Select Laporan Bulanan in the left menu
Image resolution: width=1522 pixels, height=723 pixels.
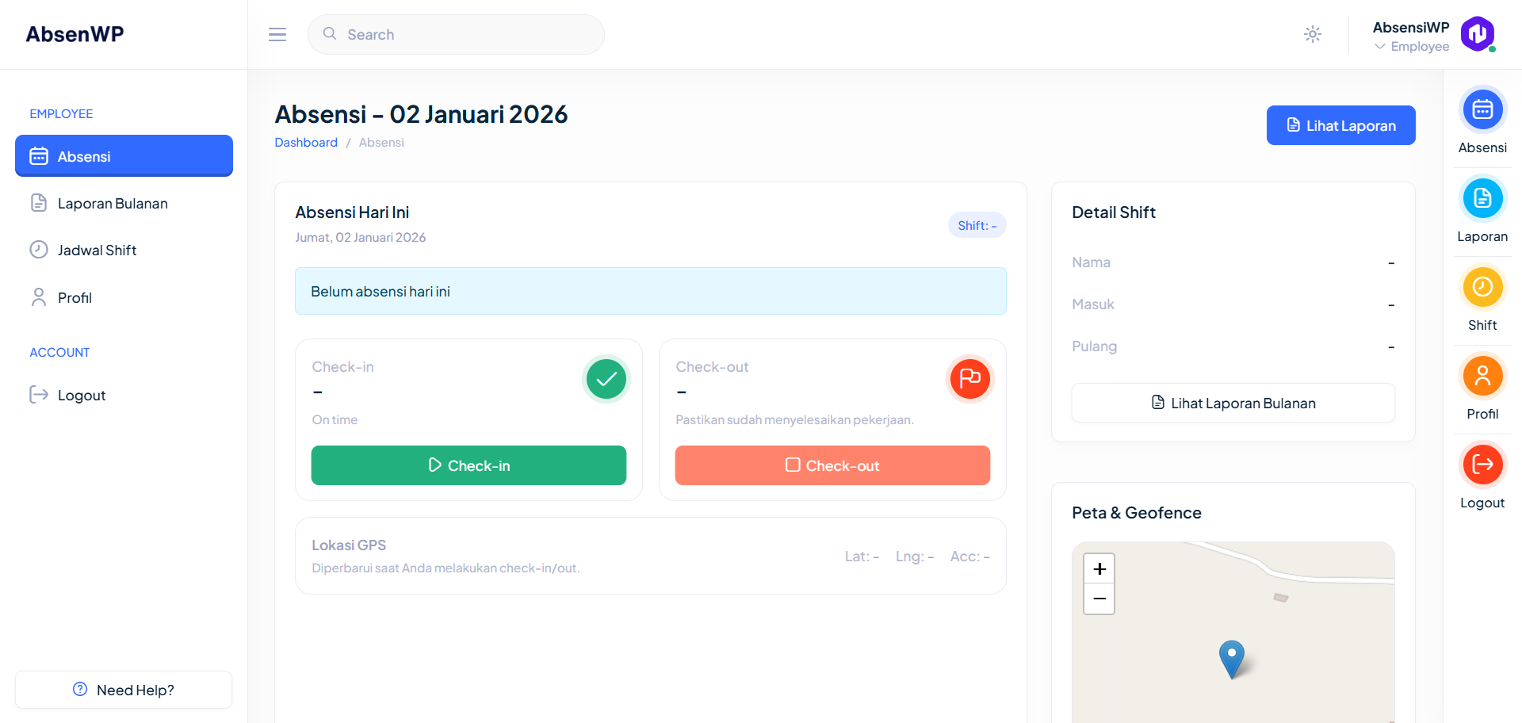(x=113, y=203)
